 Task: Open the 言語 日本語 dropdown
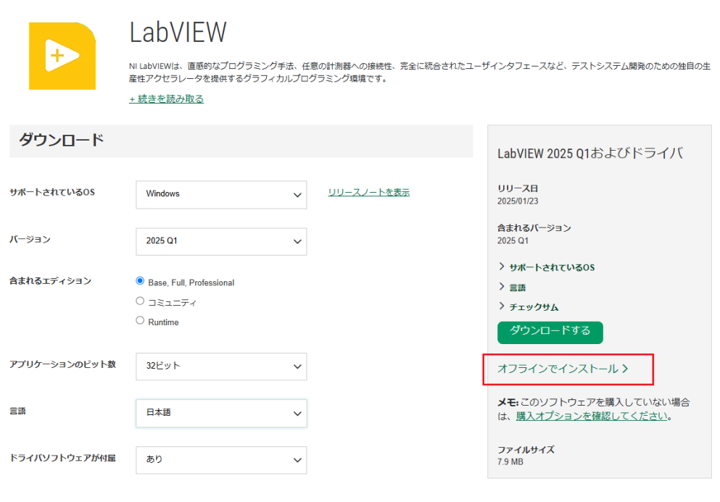pyautogui.click(x=221, y=413)
